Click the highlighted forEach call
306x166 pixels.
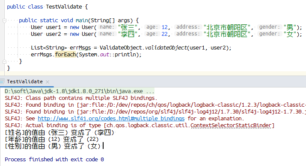point(65,55)
